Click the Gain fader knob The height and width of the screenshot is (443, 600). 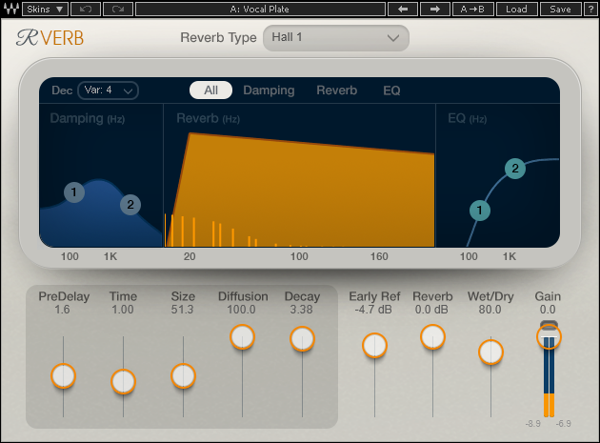pos(549,337)
